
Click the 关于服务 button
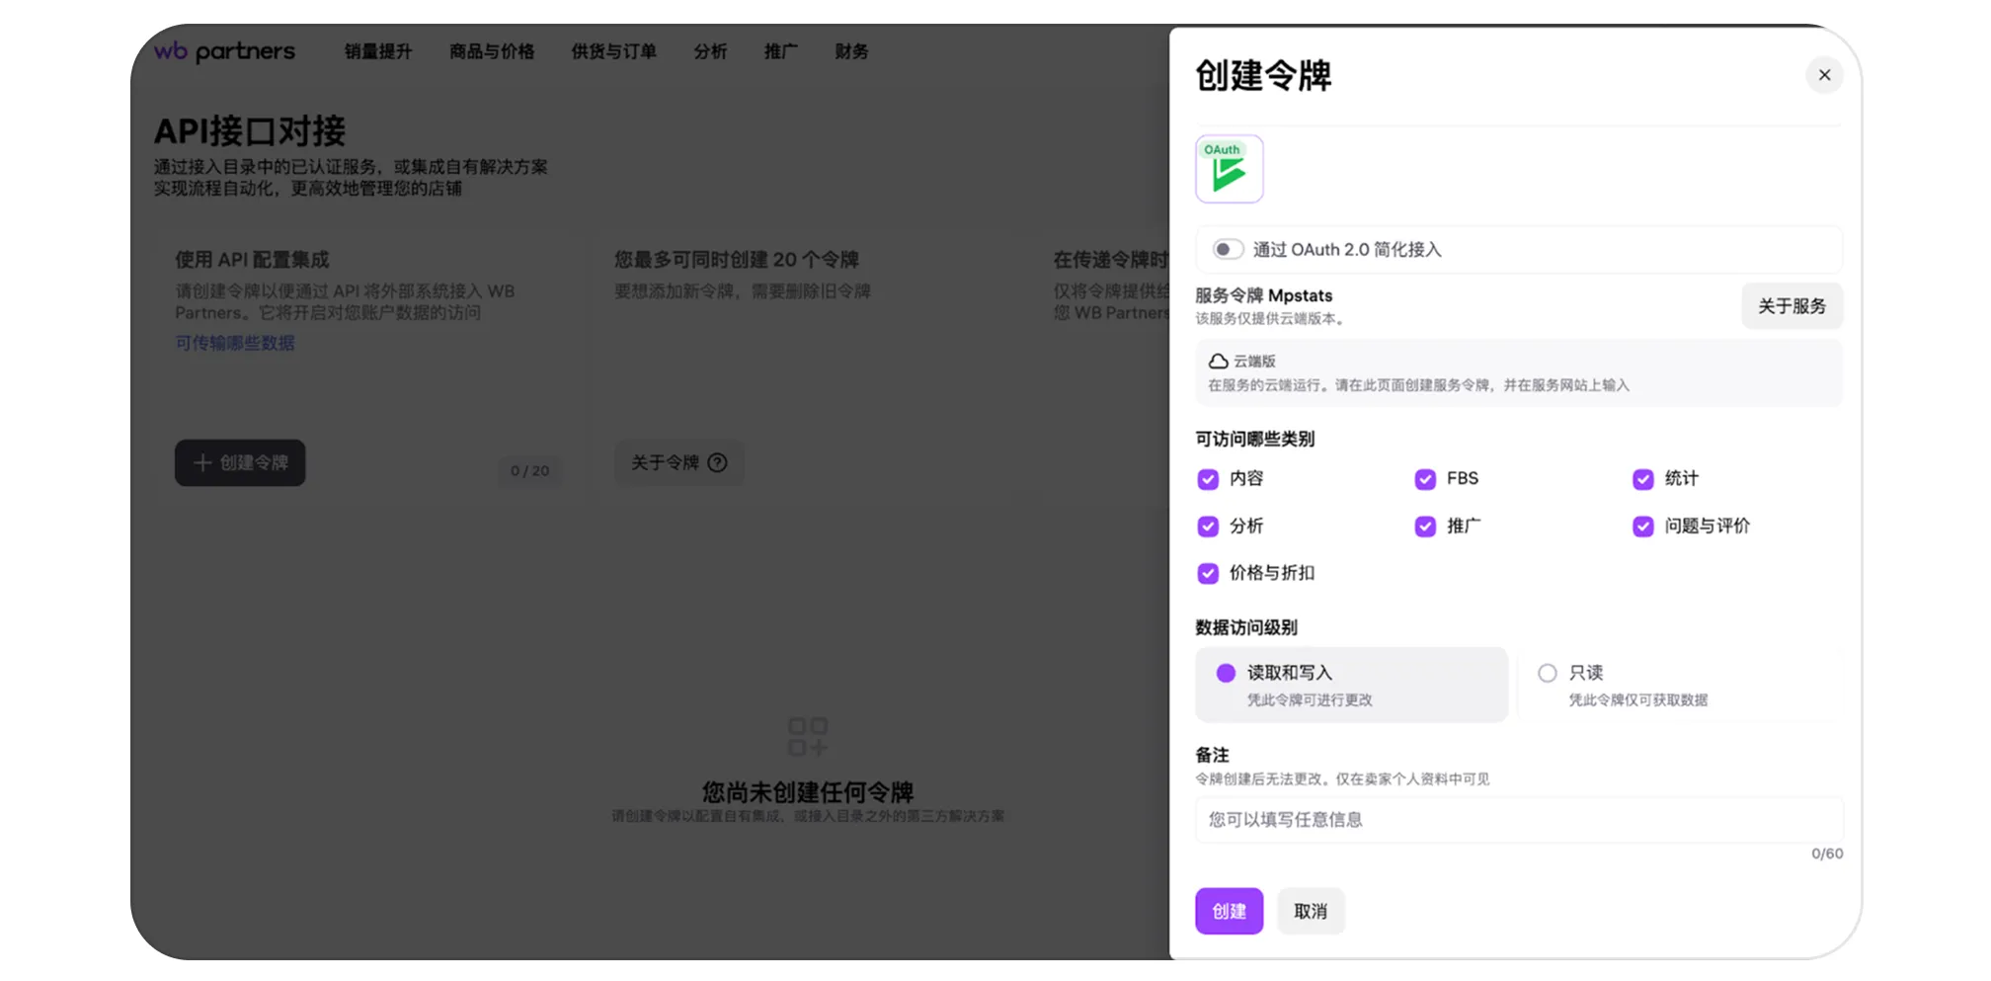[1792, 305]
